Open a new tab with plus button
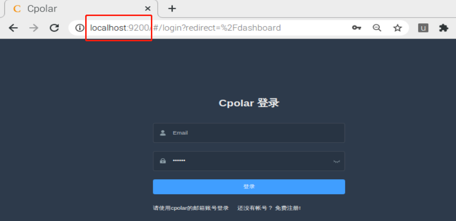 point(172,9)
